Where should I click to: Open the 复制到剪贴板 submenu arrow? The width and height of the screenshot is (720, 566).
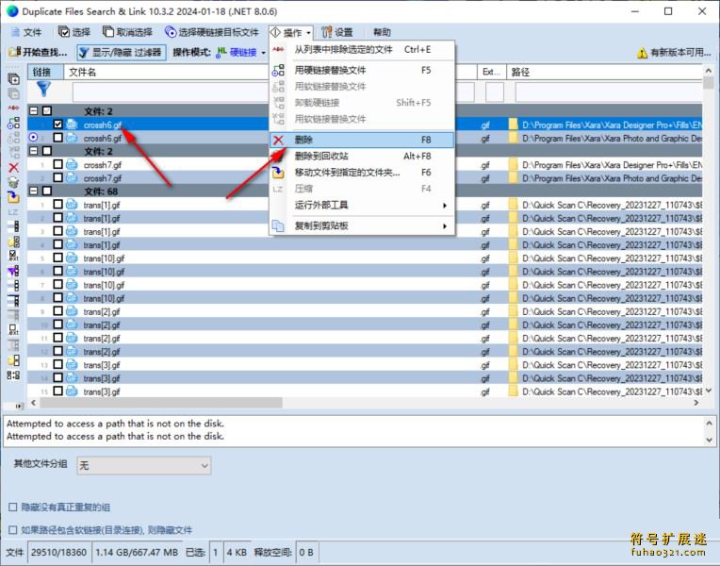click(445, 225)
